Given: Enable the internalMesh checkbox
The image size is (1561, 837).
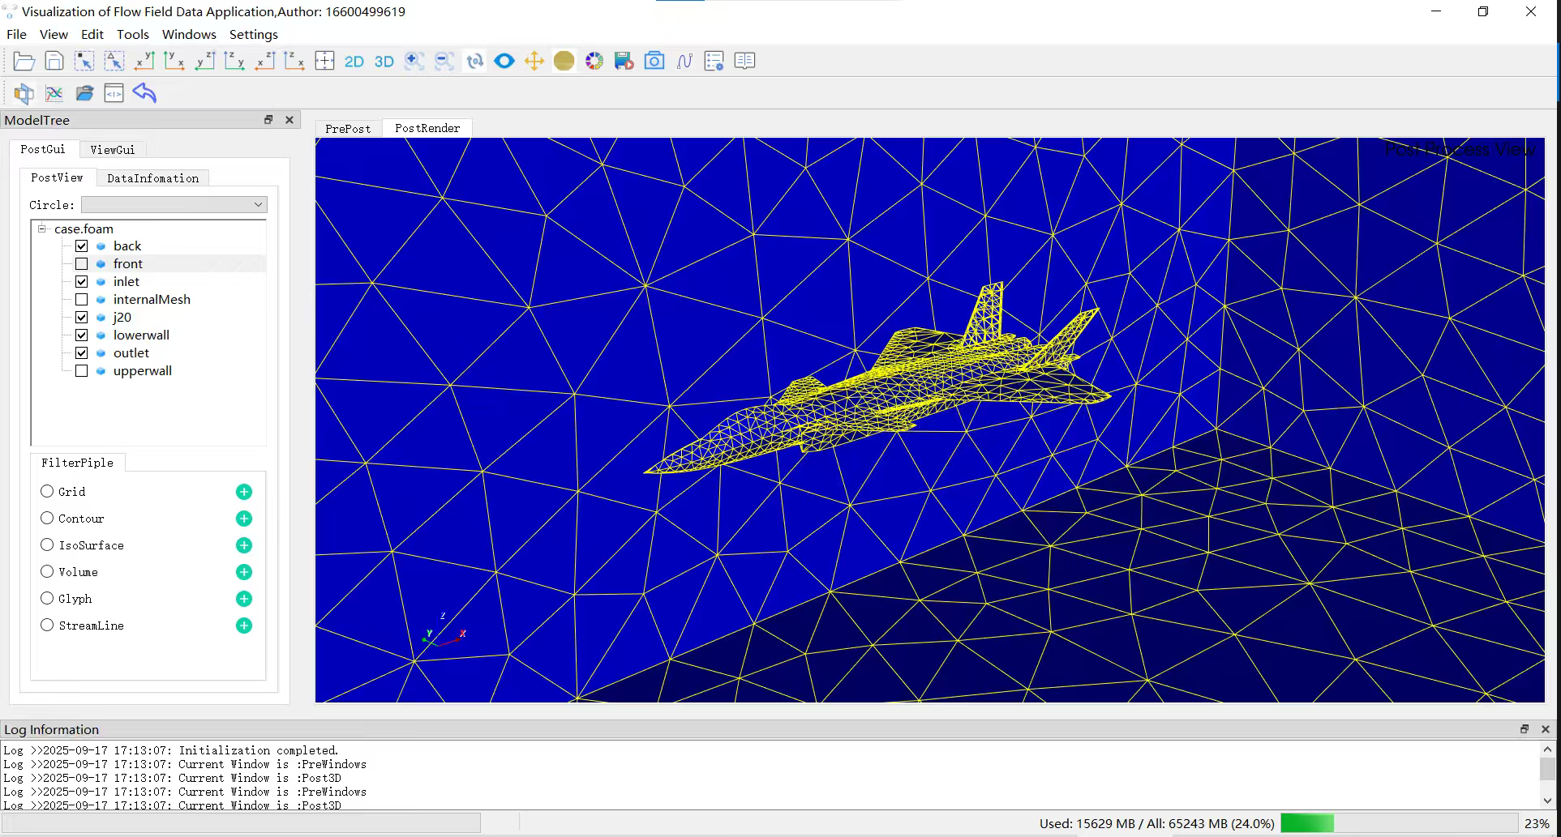Looking at the screenshot, I should pos(82,300).
